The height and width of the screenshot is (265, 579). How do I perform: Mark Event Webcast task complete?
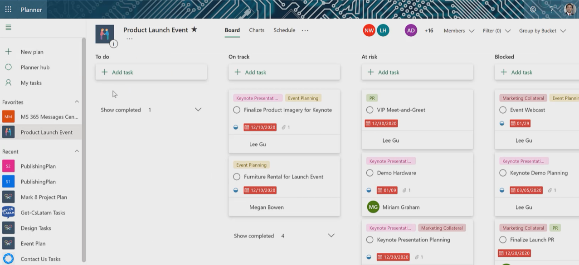pos(503,110)
